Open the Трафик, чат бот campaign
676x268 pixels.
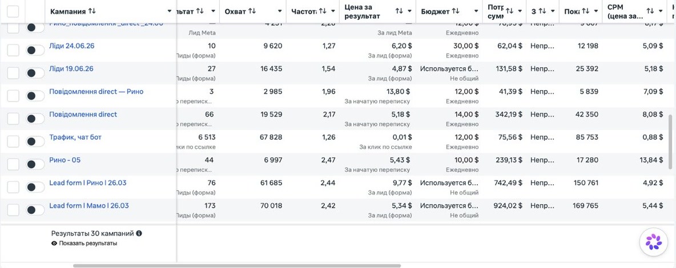[x=75, y=137]
